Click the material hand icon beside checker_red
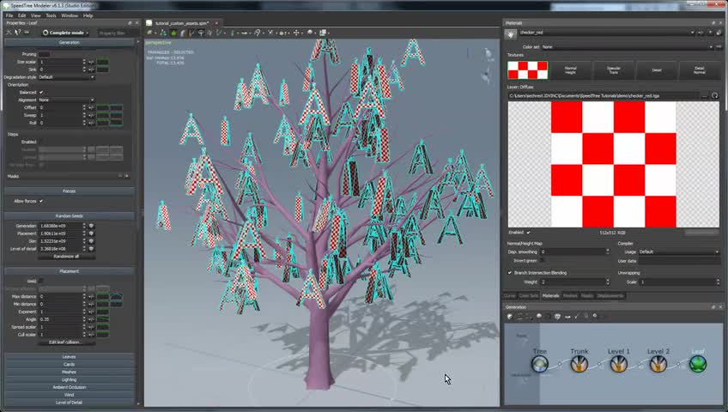This screenshot has height=412, width=728. point(510,33)
